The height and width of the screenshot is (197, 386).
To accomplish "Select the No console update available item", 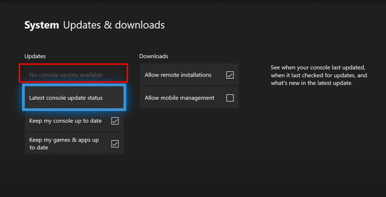I will [x=74, y=75].
